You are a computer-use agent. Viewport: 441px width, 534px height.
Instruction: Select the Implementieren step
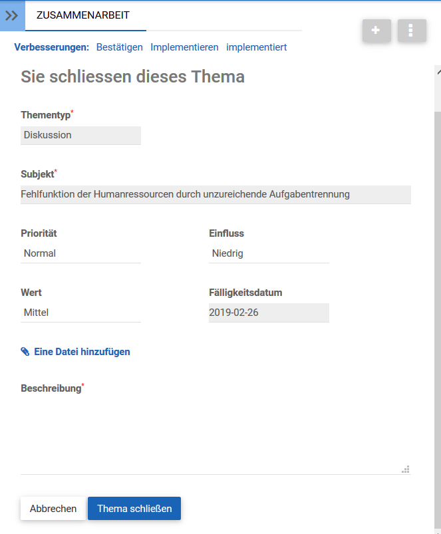click(x=184, y=47)
